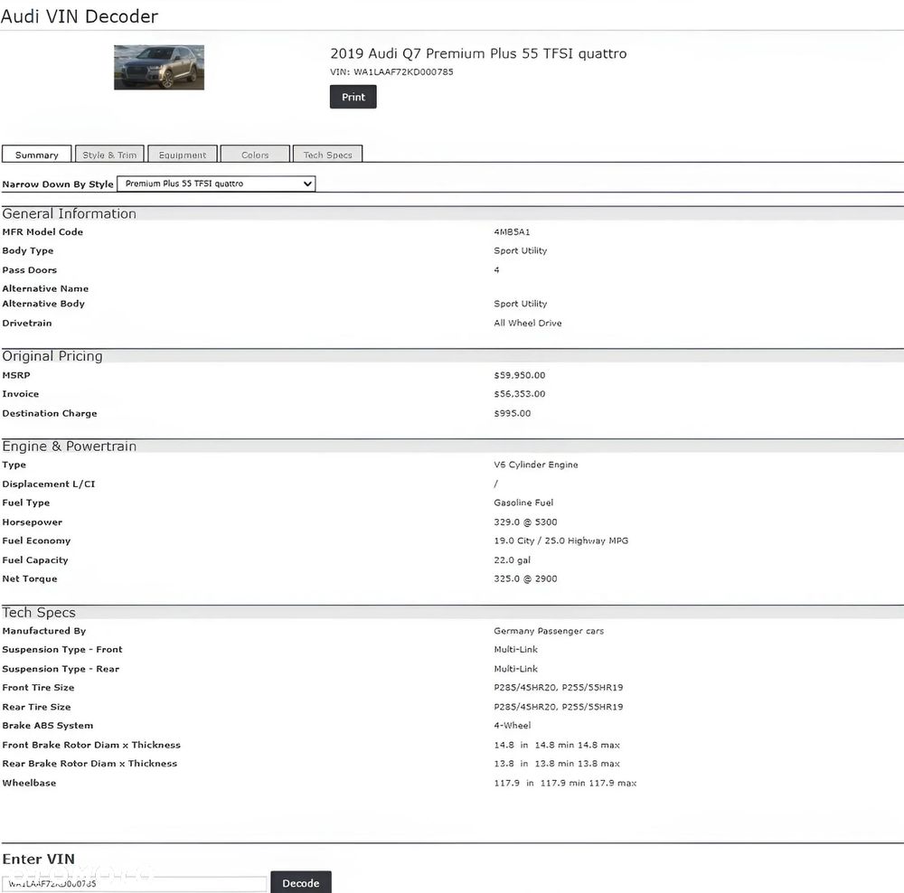This screenshot has height=893, width=904.
Task: Expand Narrow Down By Style dropdown
Action: [x=216, y=183]
